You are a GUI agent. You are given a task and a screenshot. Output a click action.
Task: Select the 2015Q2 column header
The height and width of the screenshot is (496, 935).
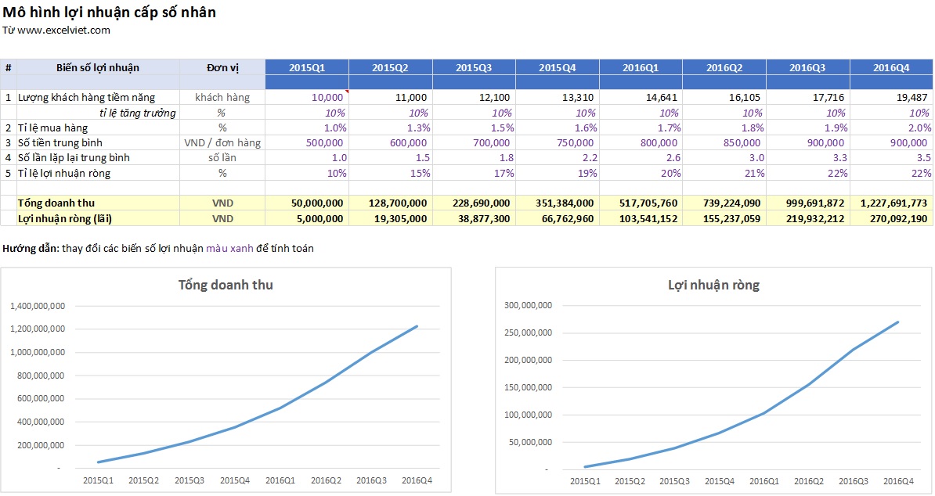point(391,67)
